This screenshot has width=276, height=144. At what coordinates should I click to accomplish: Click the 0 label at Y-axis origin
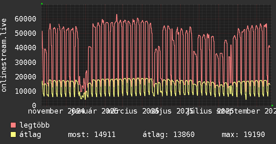pos(34,105)
